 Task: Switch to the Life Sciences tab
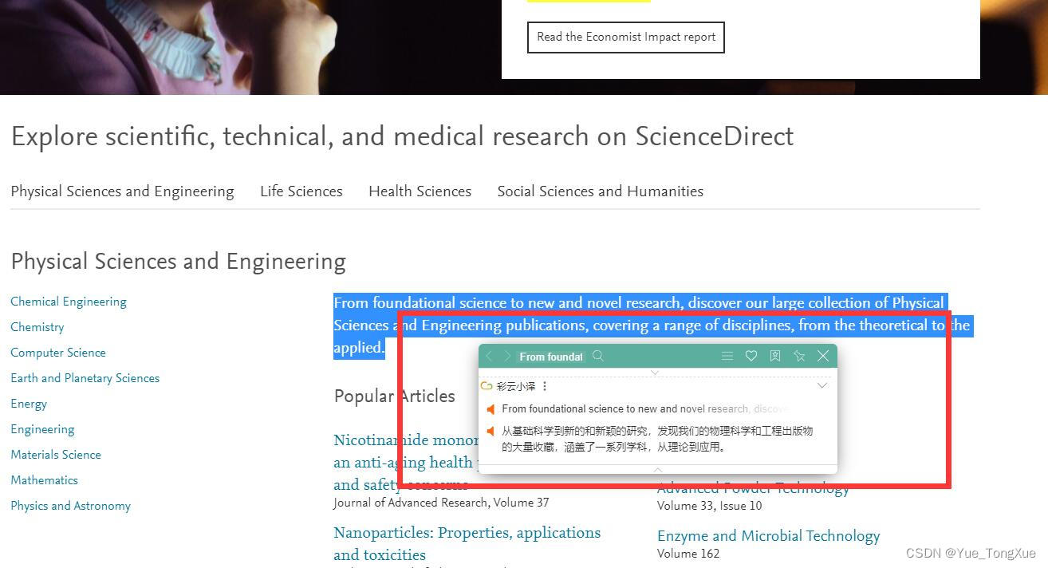coord(301,191)
